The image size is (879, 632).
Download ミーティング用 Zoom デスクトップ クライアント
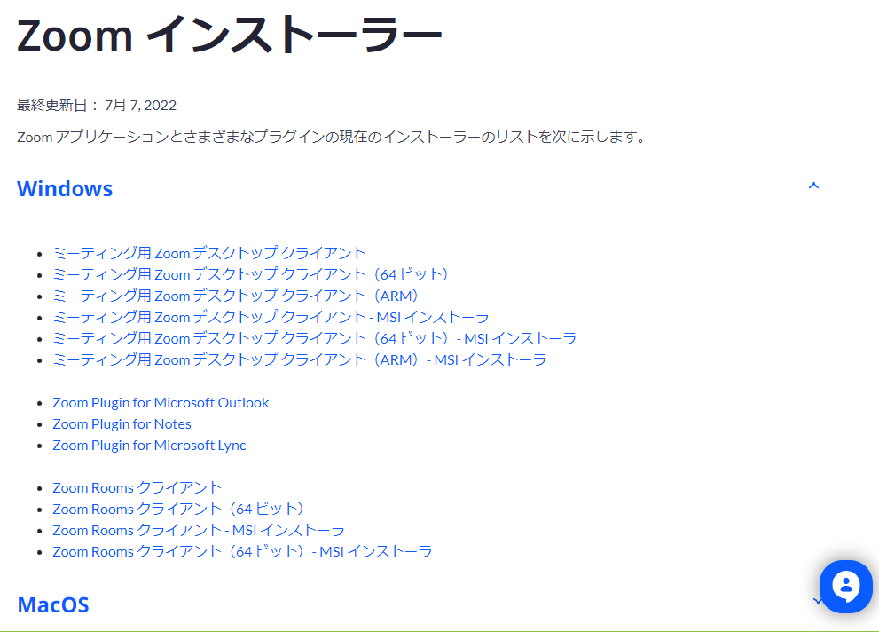point(208,253)
